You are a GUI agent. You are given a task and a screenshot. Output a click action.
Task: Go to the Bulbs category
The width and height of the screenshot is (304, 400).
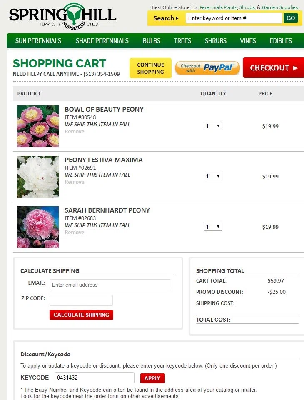click(x=152, y=41)
